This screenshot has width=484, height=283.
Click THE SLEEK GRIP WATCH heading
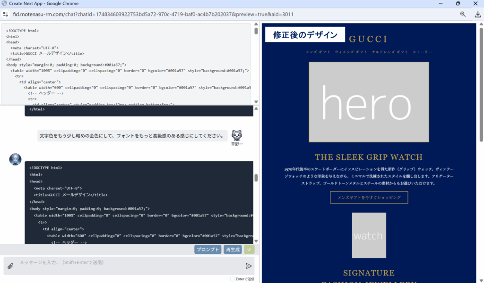(369, 157)
